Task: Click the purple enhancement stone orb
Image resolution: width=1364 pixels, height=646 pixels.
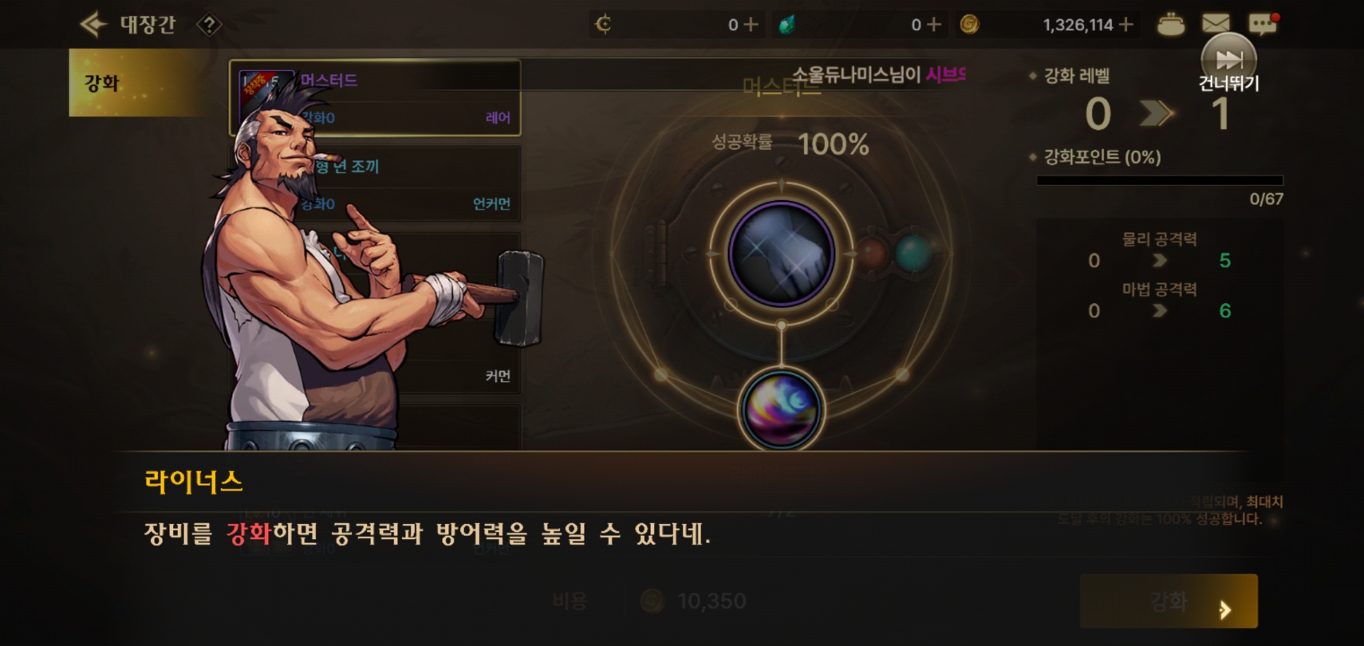Action: pos(781,410)
